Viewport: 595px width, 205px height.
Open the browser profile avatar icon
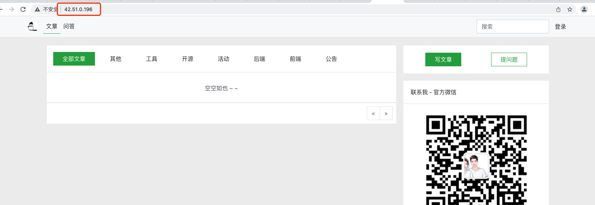click(x=584, y=9)
